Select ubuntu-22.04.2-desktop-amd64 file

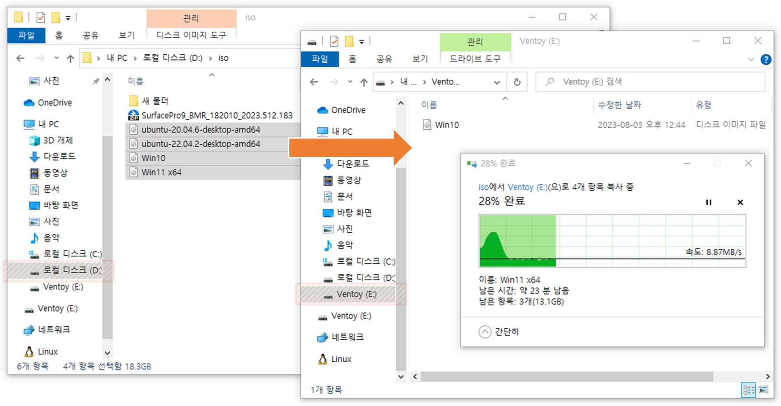point(213,144)
